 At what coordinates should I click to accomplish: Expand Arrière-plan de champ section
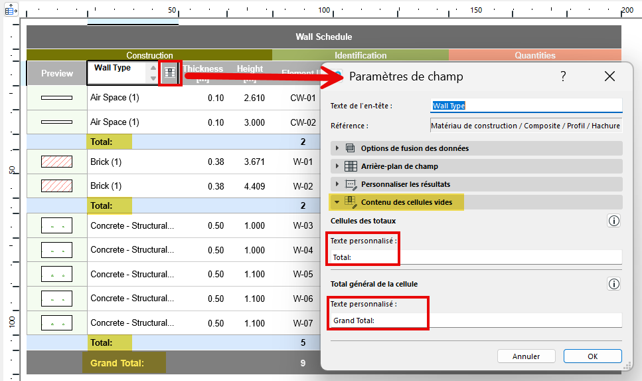pos(337,166)
